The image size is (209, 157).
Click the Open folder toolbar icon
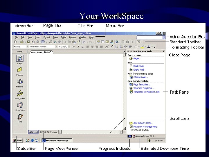tap(22, 42)
